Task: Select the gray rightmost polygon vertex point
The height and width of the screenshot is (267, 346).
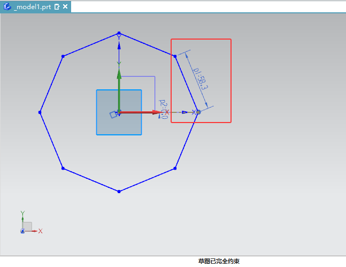Action: tap(198, 112)
